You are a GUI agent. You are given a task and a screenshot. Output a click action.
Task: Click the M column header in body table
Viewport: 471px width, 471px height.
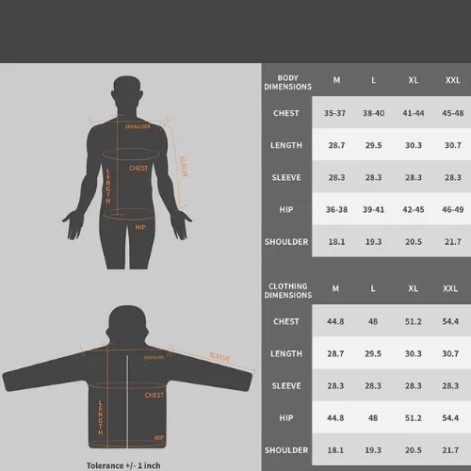(x=336, y=80)
